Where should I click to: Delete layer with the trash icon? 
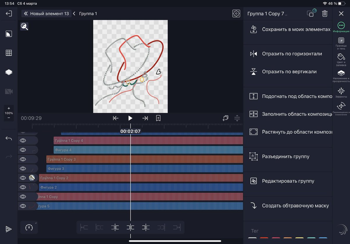[x=325, y=13]
